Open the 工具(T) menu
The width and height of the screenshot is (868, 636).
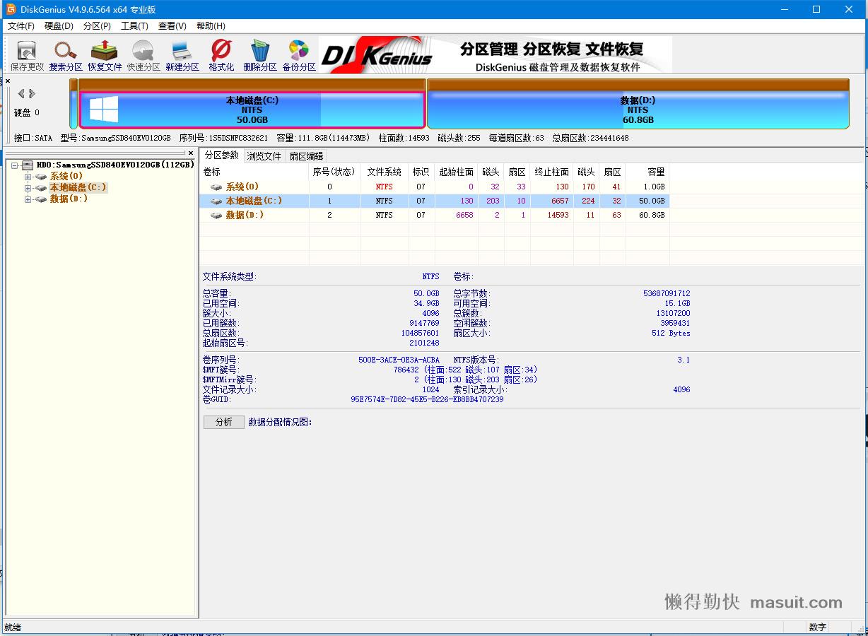click(x=134, y=26)
